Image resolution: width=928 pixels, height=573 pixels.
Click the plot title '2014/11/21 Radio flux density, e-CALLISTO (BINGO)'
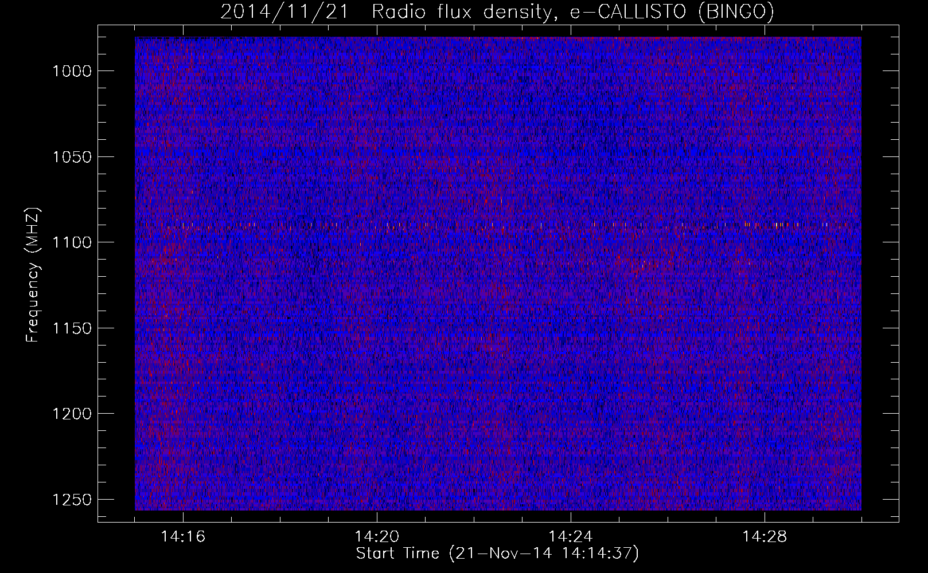[497, 11]
